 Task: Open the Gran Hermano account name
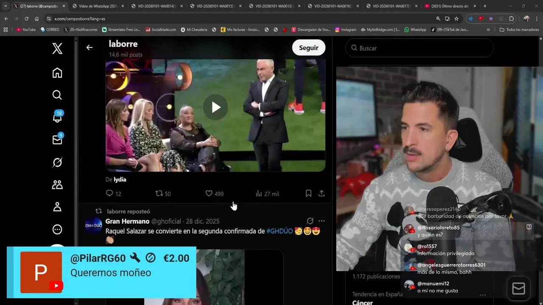click(127, 221)
